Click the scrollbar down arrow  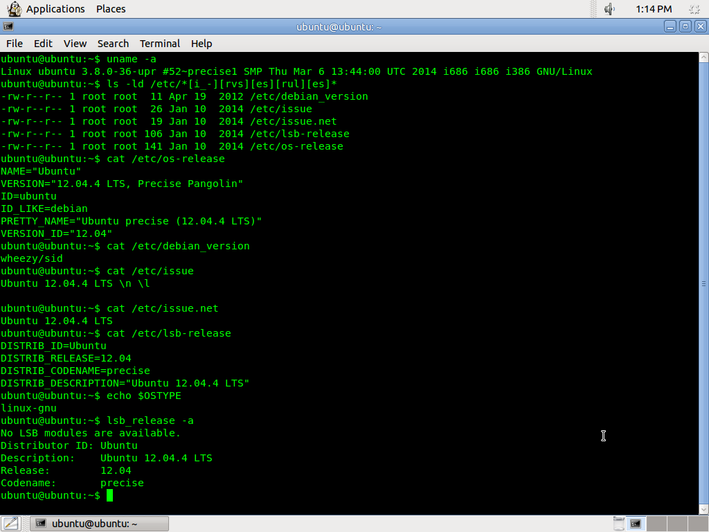[x=703, y=509]
